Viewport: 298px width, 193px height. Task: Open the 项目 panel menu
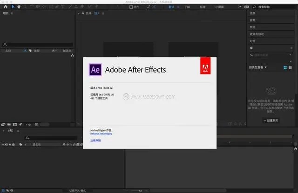pos(12,13)
